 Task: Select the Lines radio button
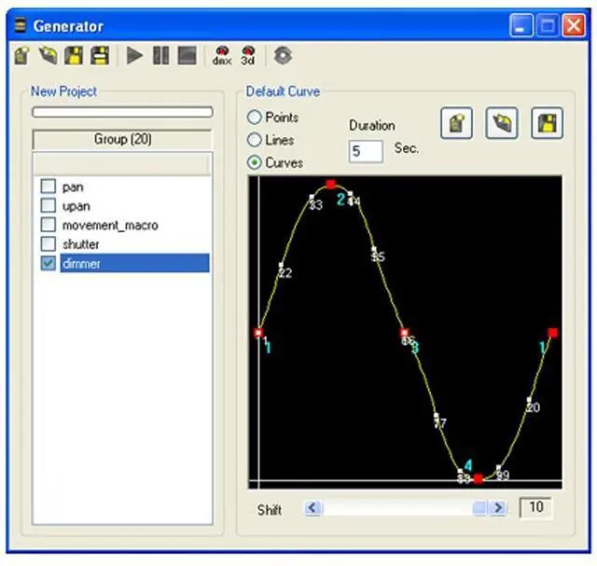click(254, 140)
